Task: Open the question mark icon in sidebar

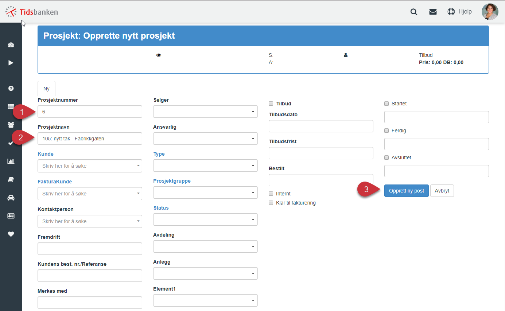Action: [x=11, y=88]
